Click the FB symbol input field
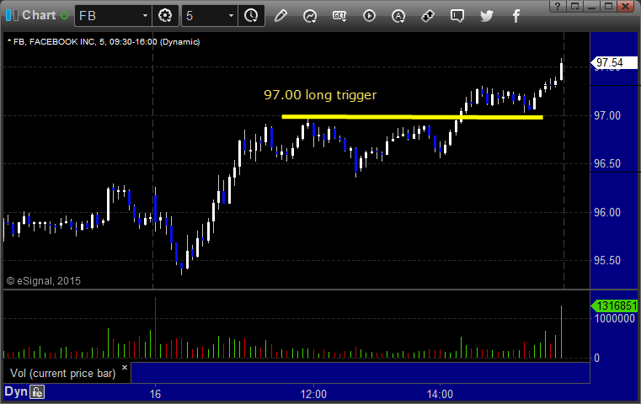 (109, 16)
